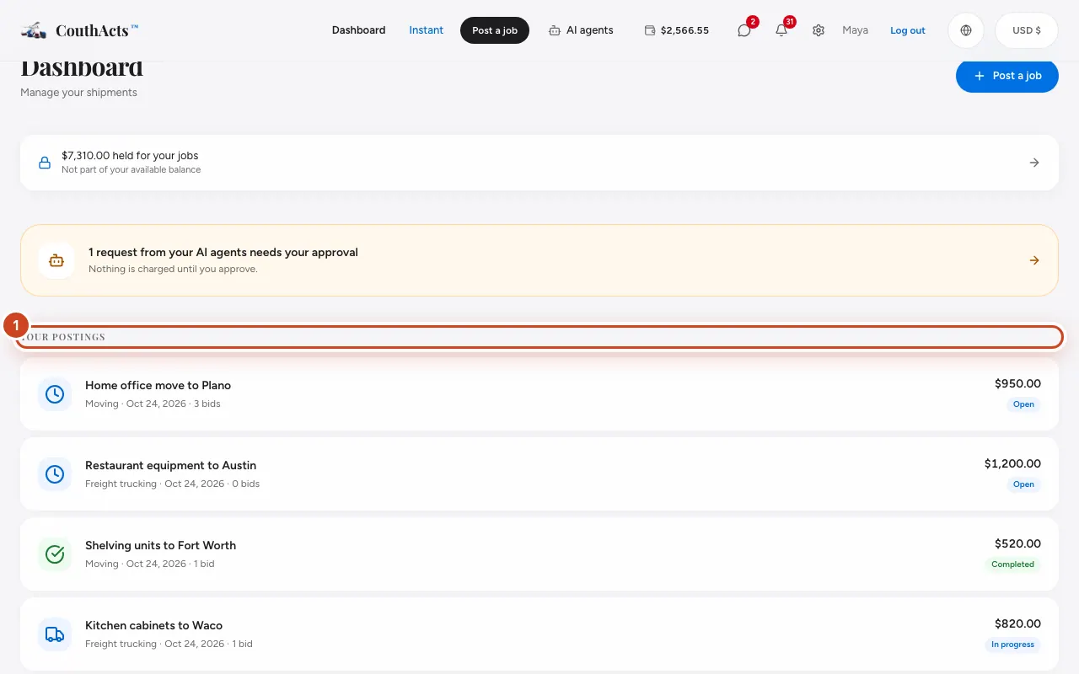Viewport: 1079px width, 674px height.
Task: Click Open badge on Restaurant equipment
Action: click(x=1023, y=484)
